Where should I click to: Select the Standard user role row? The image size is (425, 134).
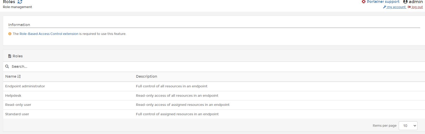click(x=17, y=114)
